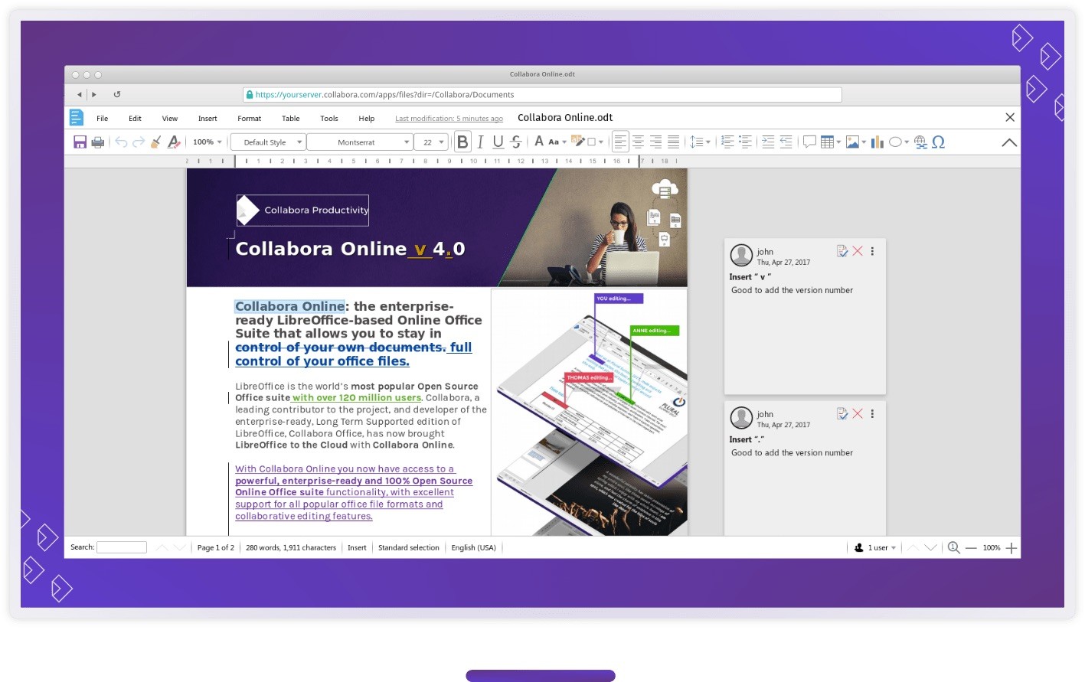Collapse the toolbar with the up chevron
Screen dimensions: 1085x682
point(1009,142)
